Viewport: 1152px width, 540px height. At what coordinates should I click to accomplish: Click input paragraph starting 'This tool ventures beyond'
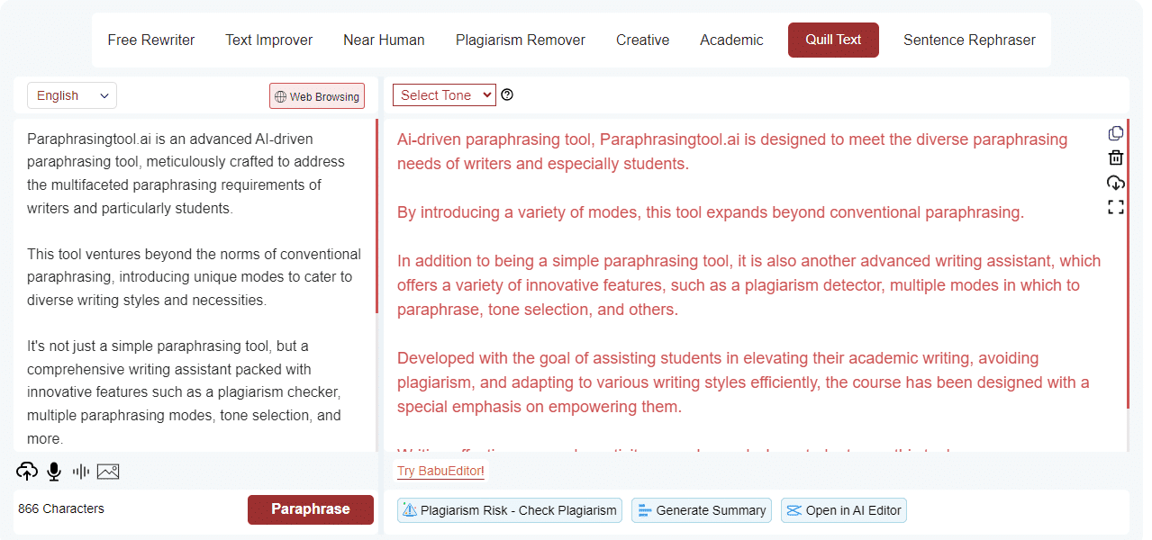click(x=194, y=277)
